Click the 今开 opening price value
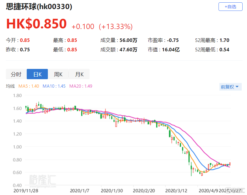247x195 pixels. coord(25,40)
